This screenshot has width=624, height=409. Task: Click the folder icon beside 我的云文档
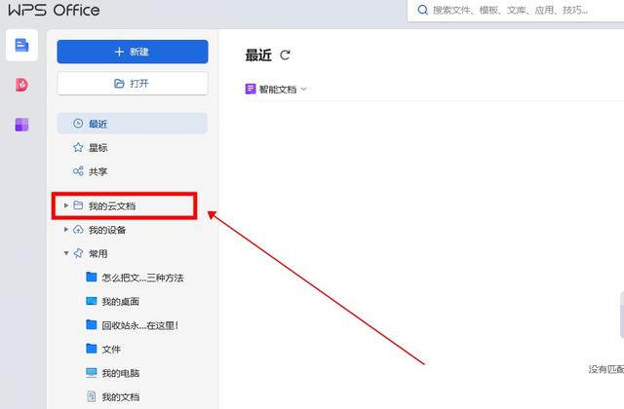pyautogui.click(x=78, y=205)
